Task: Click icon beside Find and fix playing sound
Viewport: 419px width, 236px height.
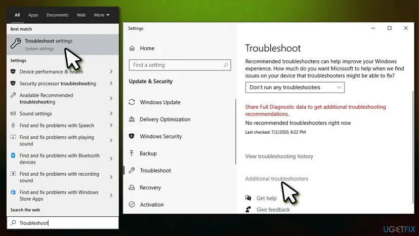Action: pos(13,137)
